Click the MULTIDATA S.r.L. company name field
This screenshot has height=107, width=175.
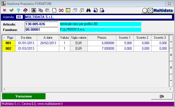tap(98, 17)
